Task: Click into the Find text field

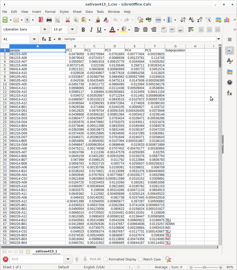Action: click(37, 259)
